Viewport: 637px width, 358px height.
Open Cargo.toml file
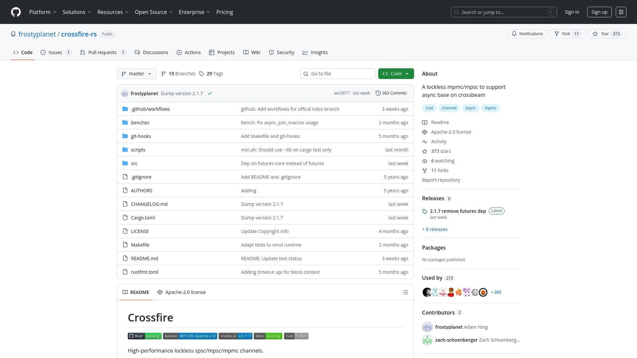143,217
